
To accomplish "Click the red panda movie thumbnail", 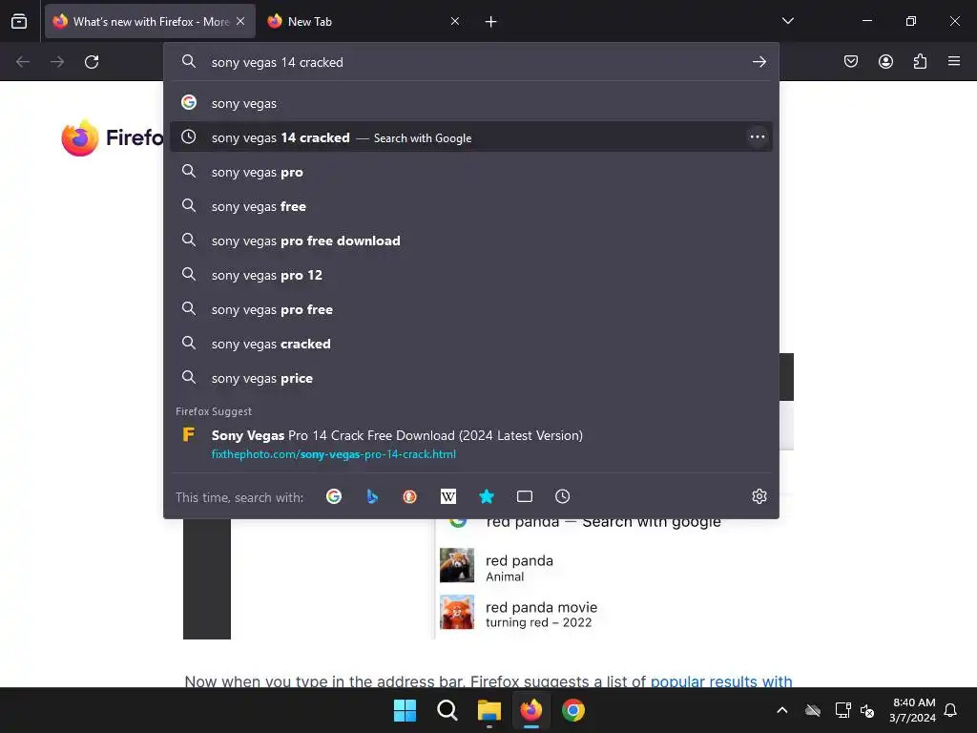I will click(457, 612).
